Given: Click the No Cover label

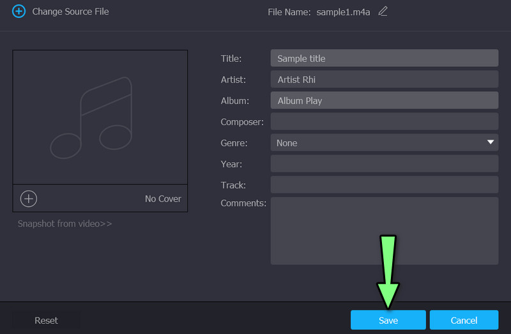Looking at the screenshot, I should click(163, 199).
